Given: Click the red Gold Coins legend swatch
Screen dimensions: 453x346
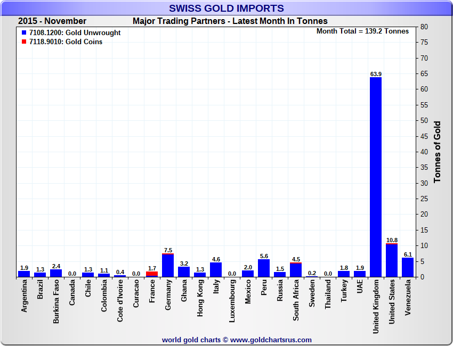Looking at the screenshot, I should [x=24, y=42].
